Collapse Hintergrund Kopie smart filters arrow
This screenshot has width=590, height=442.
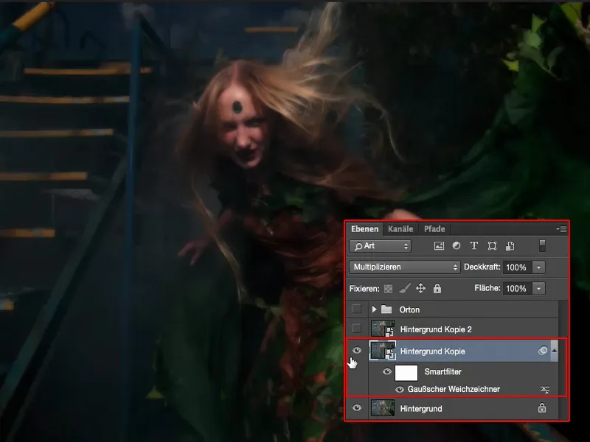555,351
